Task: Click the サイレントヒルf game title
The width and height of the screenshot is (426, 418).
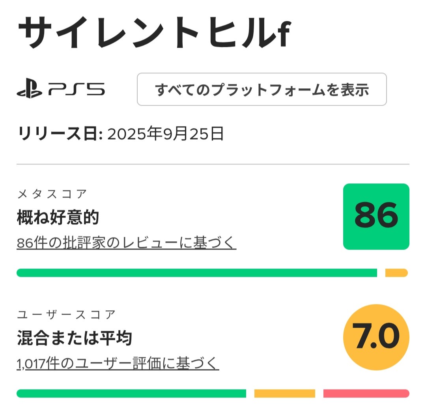Action: click(x=154, y=33)
